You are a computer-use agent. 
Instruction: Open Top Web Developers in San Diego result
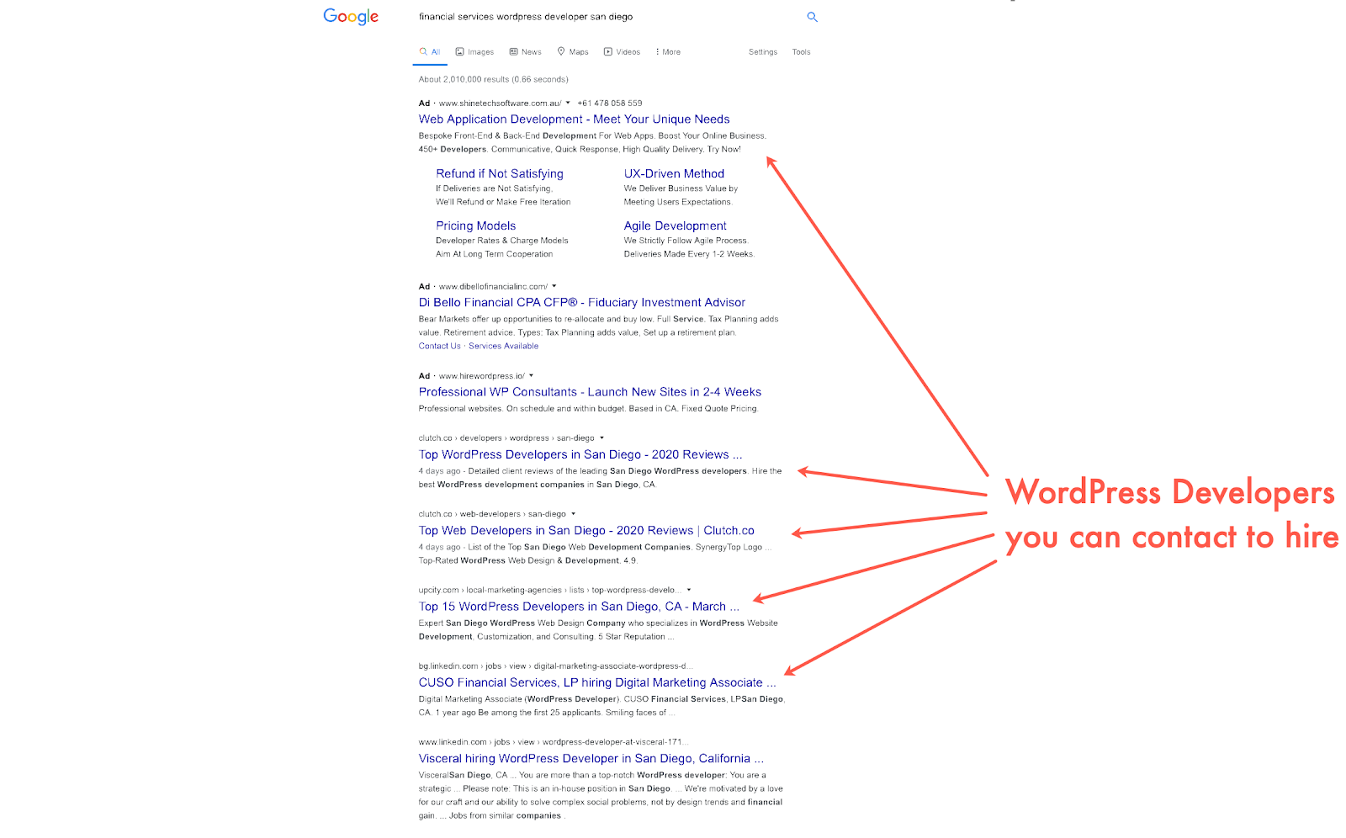pos(586,530)
